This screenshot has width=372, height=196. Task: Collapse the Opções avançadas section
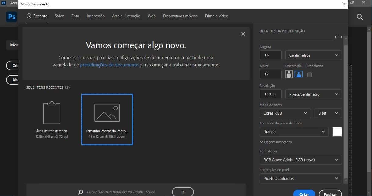point(276,142)
